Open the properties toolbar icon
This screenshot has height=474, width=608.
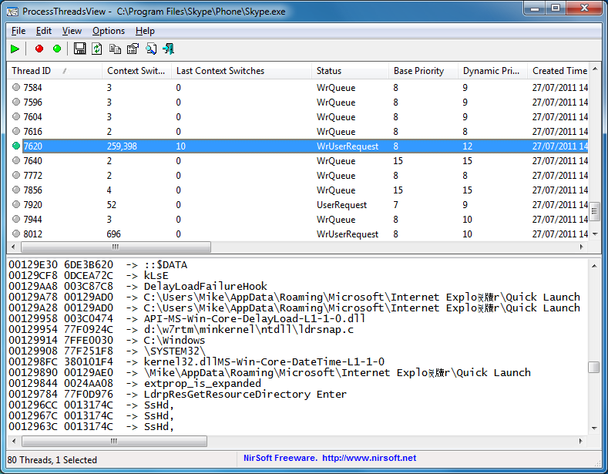point(133,49)
